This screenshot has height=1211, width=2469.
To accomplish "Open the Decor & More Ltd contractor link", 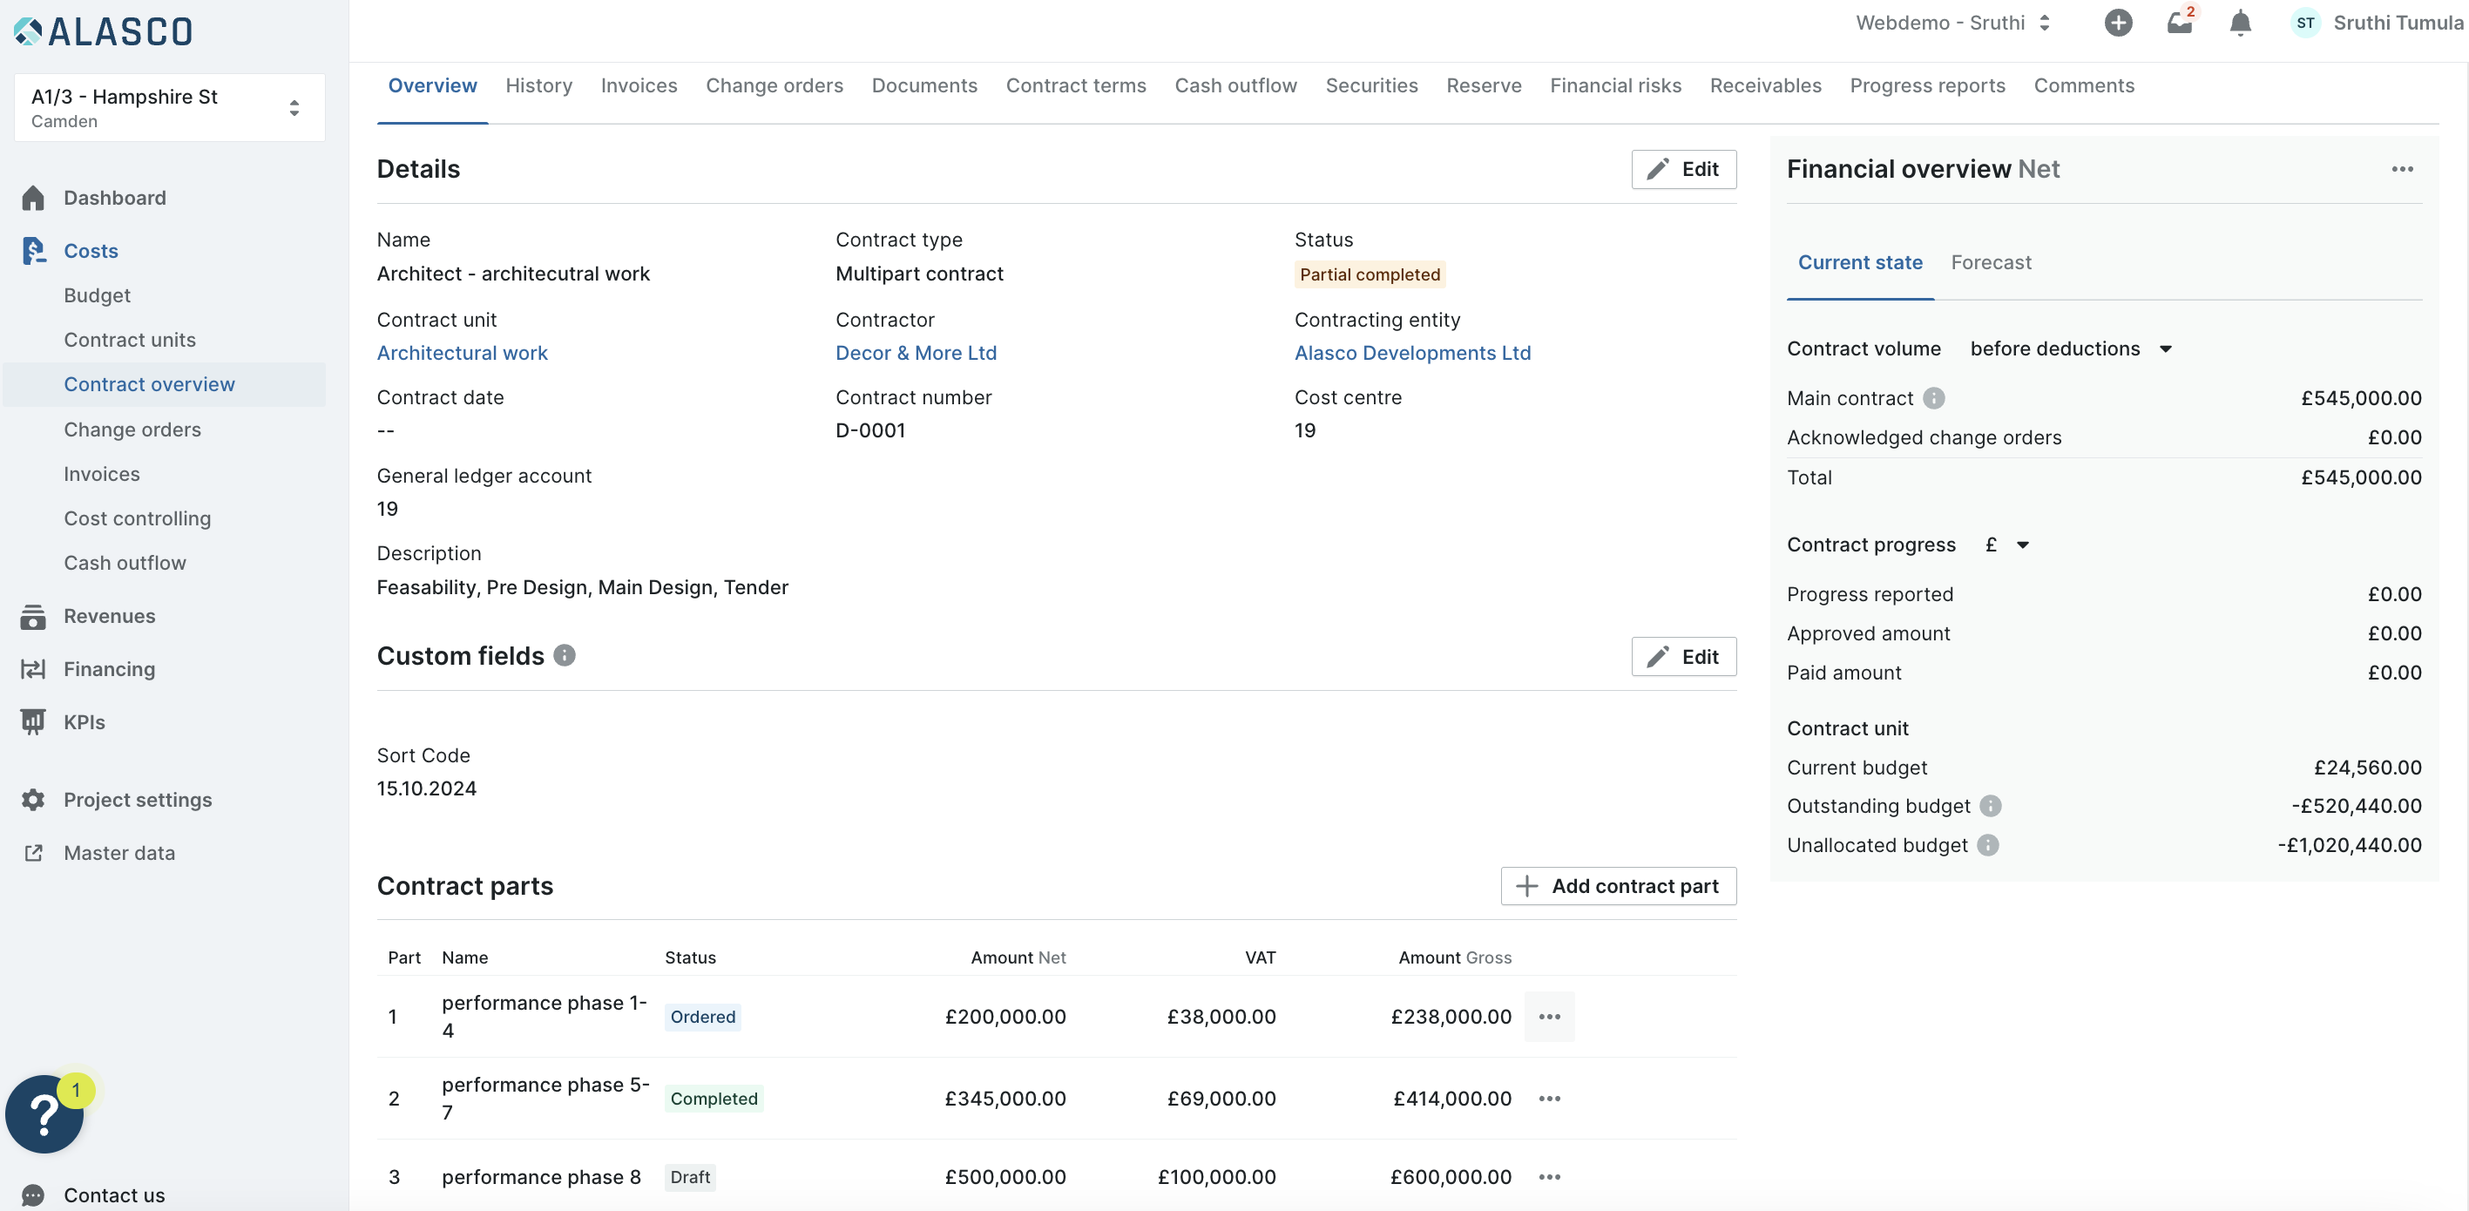I will 916,353.
